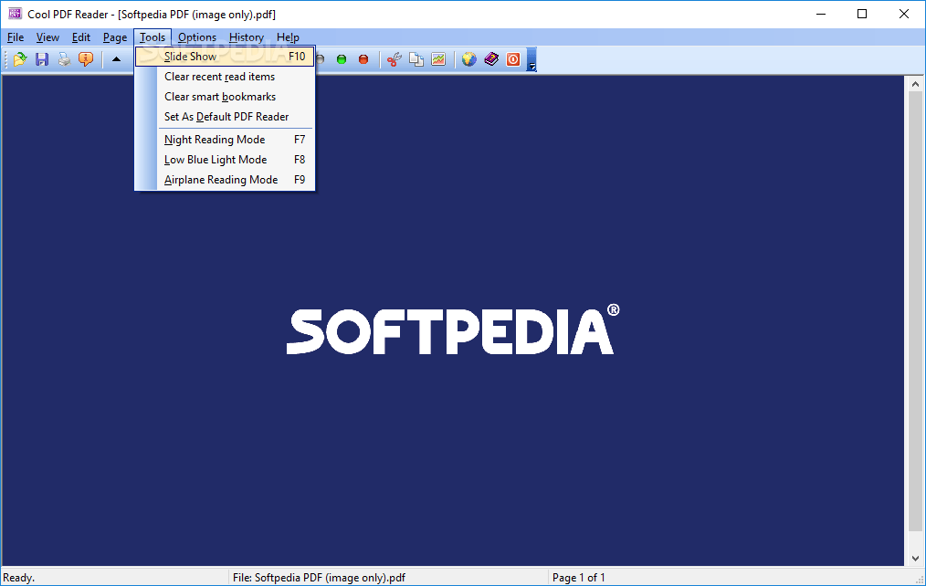Open the Options menu
Screen dimensions: 926x586
pos(197,37)
